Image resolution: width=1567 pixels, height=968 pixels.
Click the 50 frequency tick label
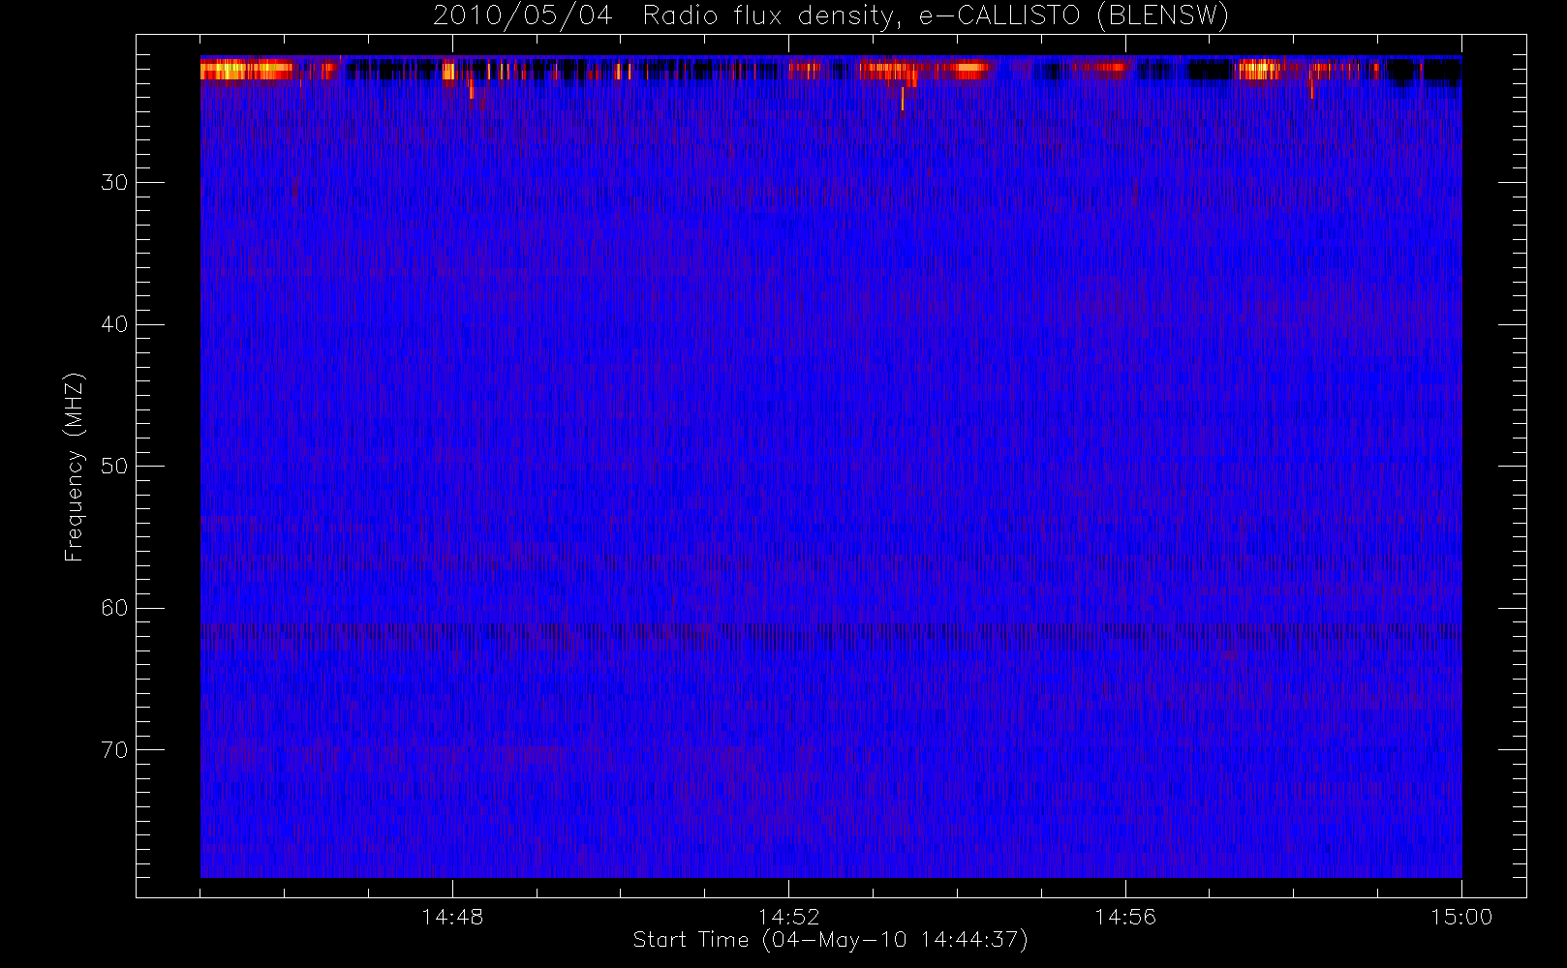click(114, 466)
